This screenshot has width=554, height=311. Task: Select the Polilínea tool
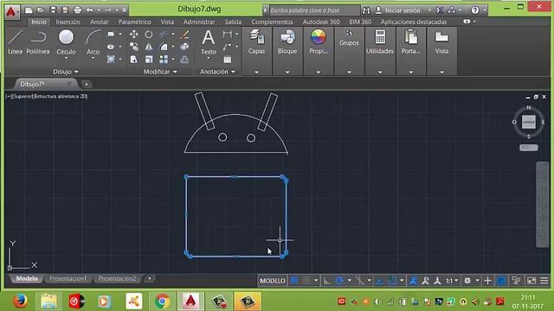38,42
